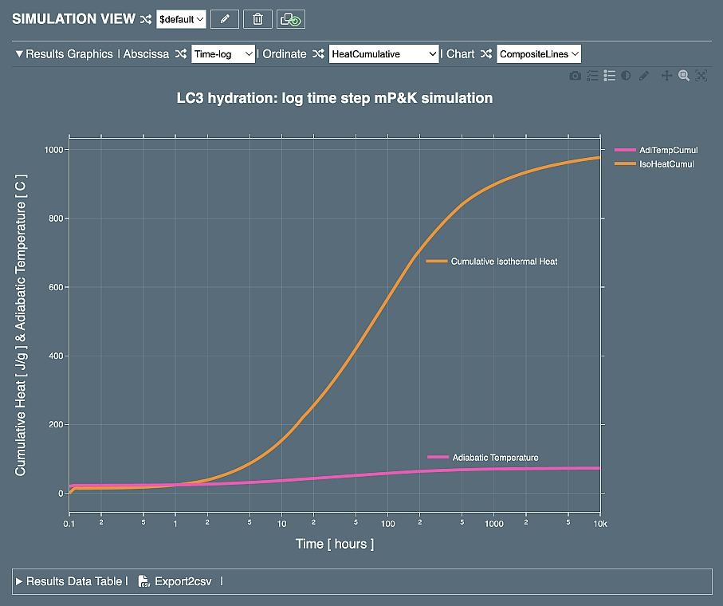Click the camera snapshot icon on chart toolbar
Image resolution: width=723 pixels, height=606 pixels.
[x=575, y=76]
